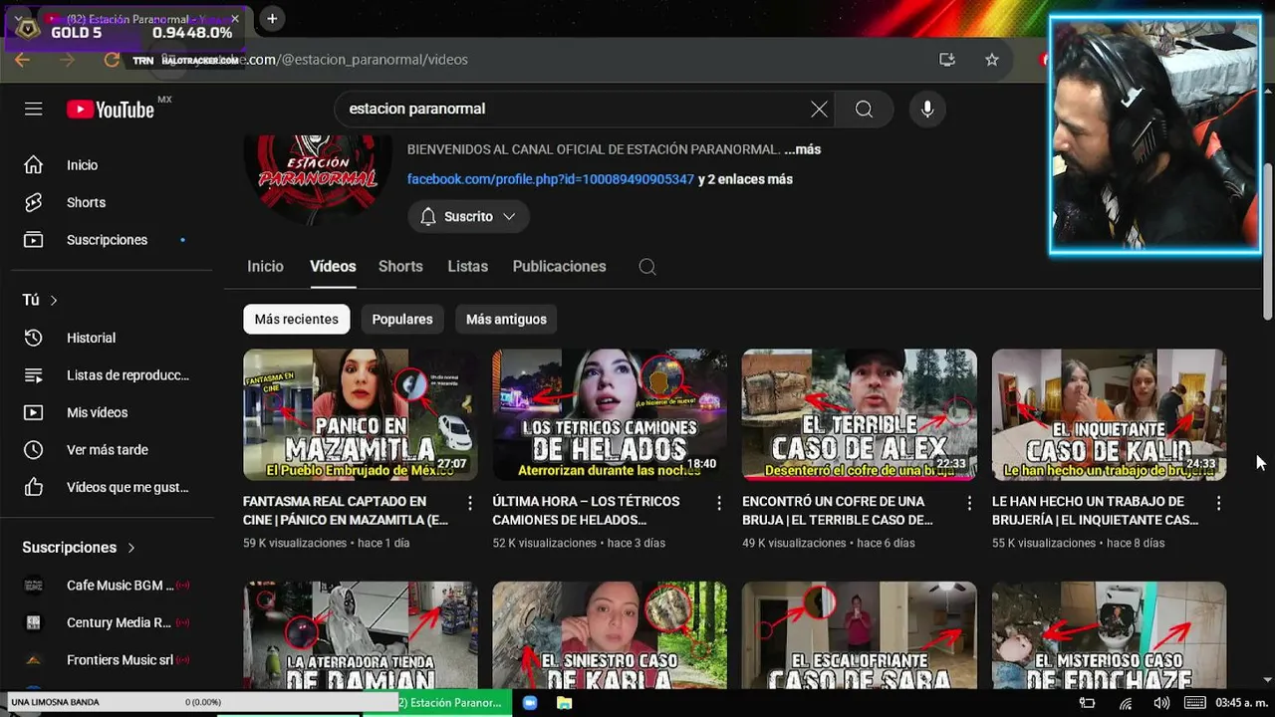This screenshot has height=717, width=1275.
Task: Show the y 2 enlaces más links
Action: (745, 179)
